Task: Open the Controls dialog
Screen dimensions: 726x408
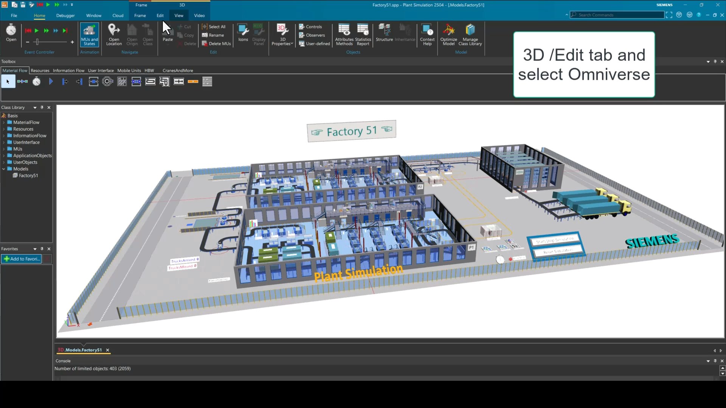Action: 310,26
